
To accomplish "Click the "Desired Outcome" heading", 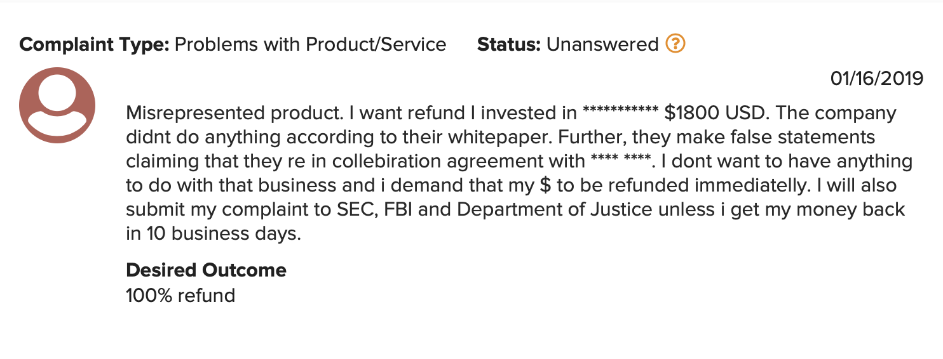I will [206, 270].
